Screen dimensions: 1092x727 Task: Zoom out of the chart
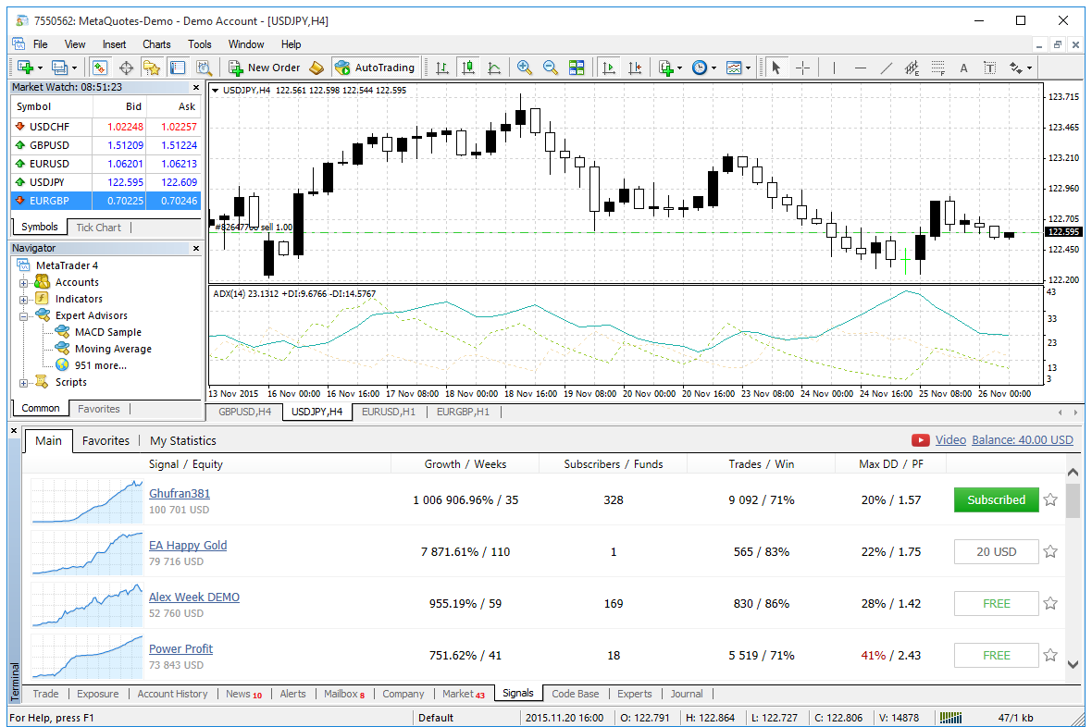pyautogui.click(x=551, y=68)
